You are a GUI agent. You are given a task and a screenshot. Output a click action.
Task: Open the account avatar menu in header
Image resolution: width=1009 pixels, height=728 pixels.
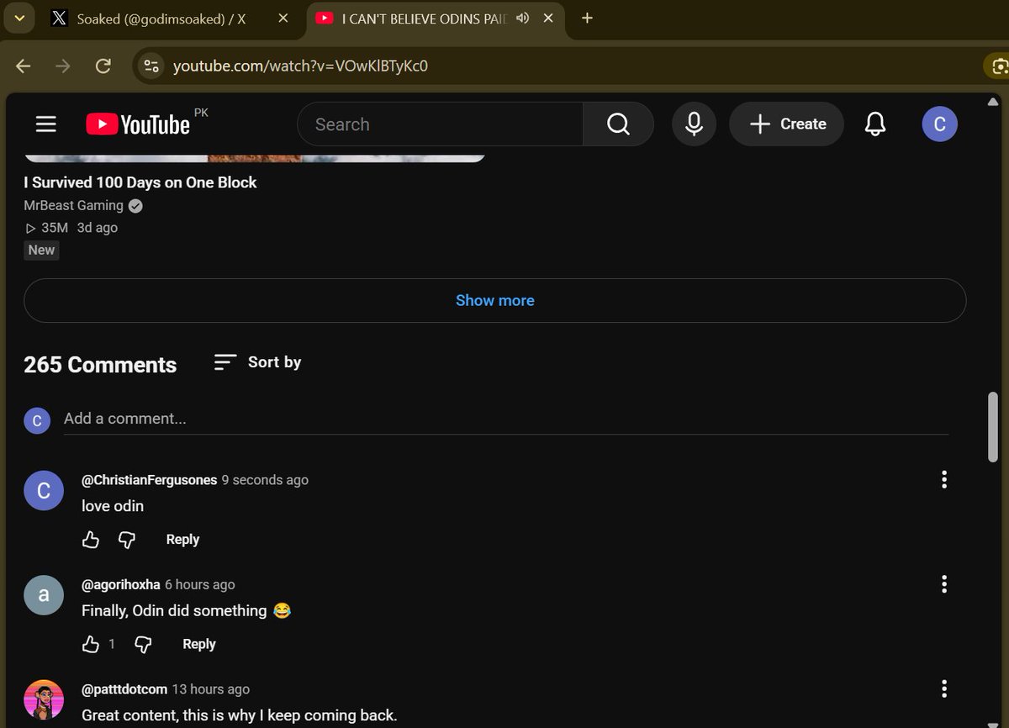click(x=940, y=124)
